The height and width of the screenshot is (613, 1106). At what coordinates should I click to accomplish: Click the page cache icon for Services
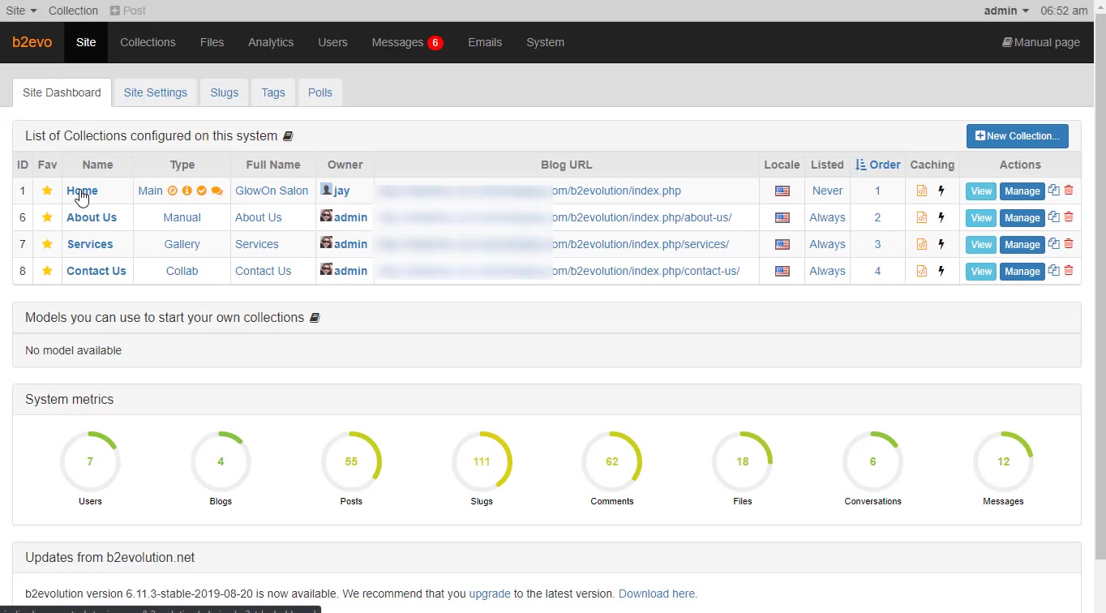[922, 244]
